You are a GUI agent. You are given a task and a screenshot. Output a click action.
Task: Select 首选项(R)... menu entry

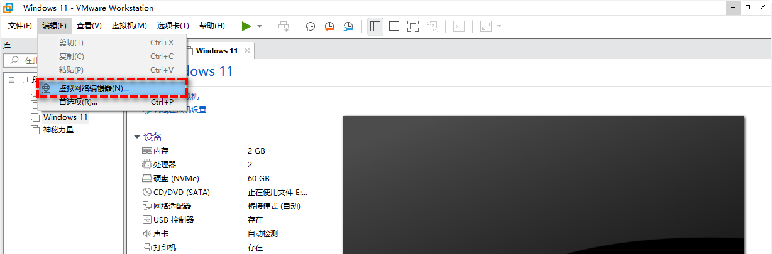point(113,102)
